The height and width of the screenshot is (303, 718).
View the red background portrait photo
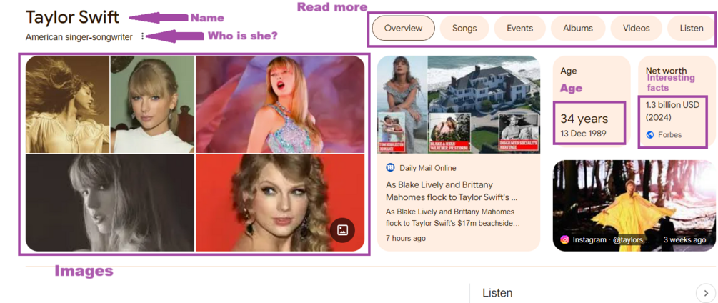point(280,203)
